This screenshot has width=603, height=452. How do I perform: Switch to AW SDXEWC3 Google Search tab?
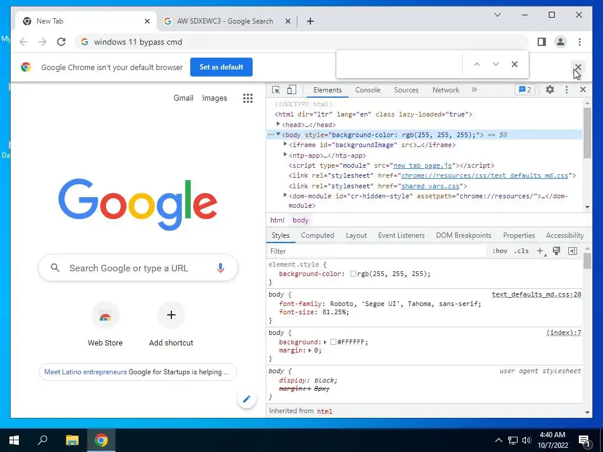225,21
